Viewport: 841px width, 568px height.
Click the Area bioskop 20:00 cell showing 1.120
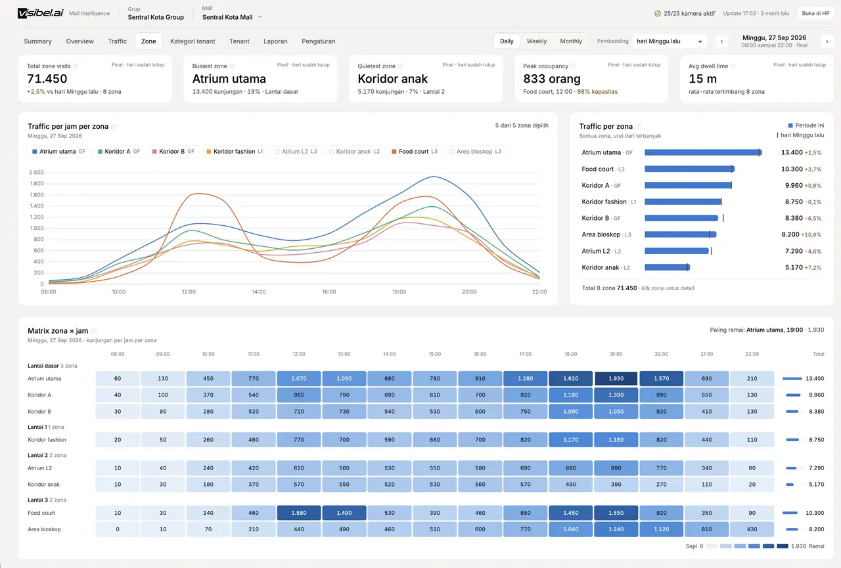click(x=661, y=529)
